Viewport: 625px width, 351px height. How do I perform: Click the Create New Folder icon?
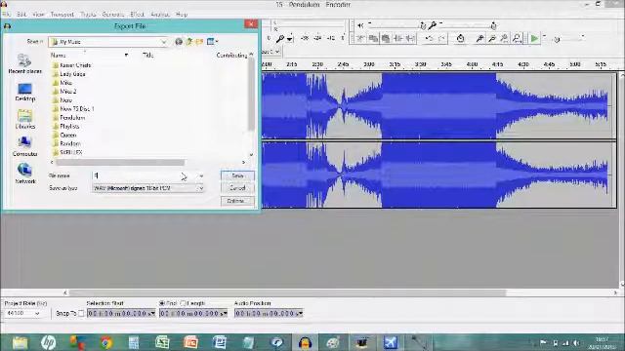(x=199, y=41)
